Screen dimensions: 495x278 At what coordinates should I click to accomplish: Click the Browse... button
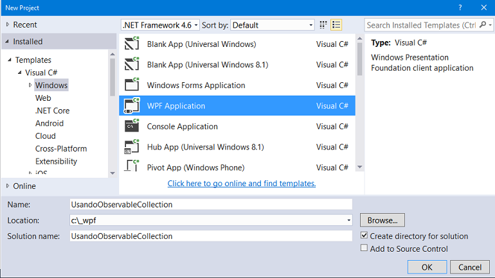click(382, 220)
